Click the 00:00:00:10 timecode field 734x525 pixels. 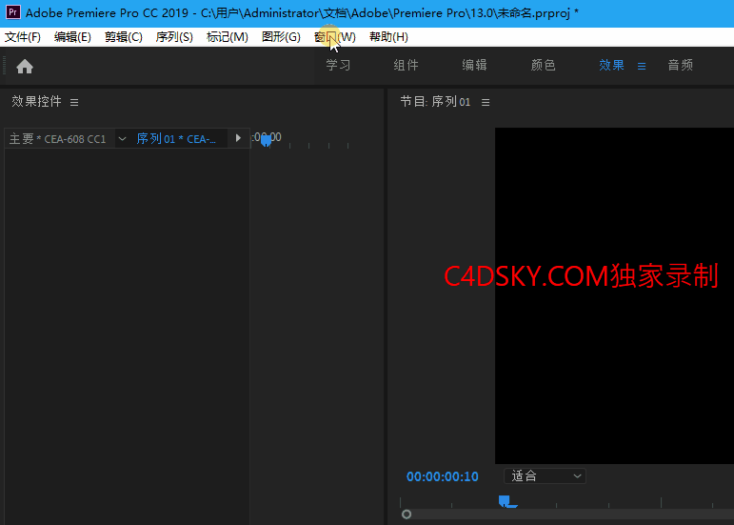(x=443, y=476)
